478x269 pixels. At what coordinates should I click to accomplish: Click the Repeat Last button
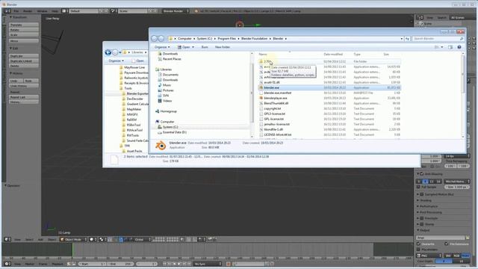pyautogui.click(x=24, y=97)
